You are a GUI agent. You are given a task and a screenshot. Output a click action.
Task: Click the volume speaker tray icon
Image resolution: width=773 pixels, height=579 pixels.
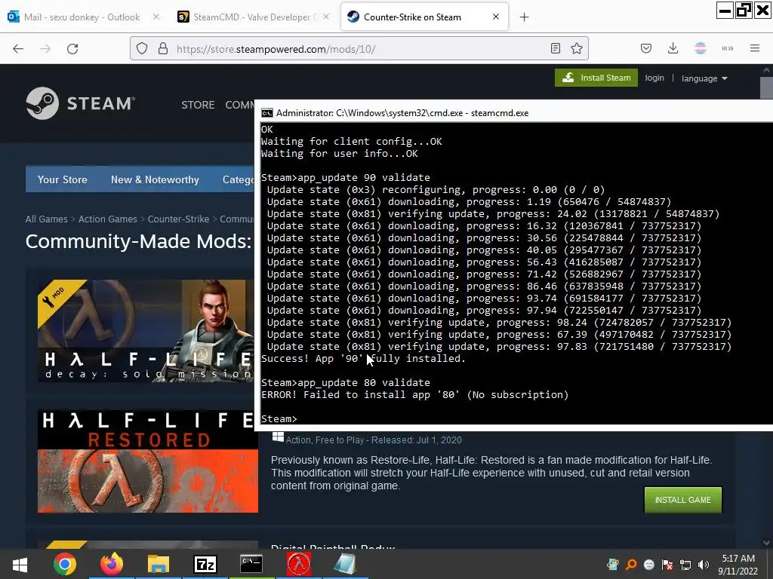pyautogui.click(x=704, y=565)
